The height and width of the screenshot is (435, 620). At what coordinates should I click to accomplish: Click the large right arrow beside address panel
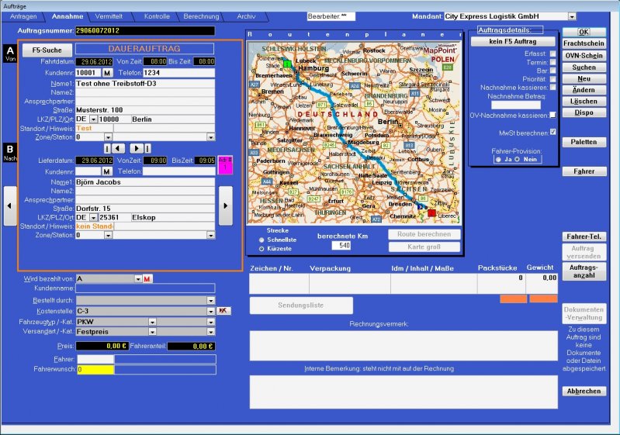[x=226, y=205]
